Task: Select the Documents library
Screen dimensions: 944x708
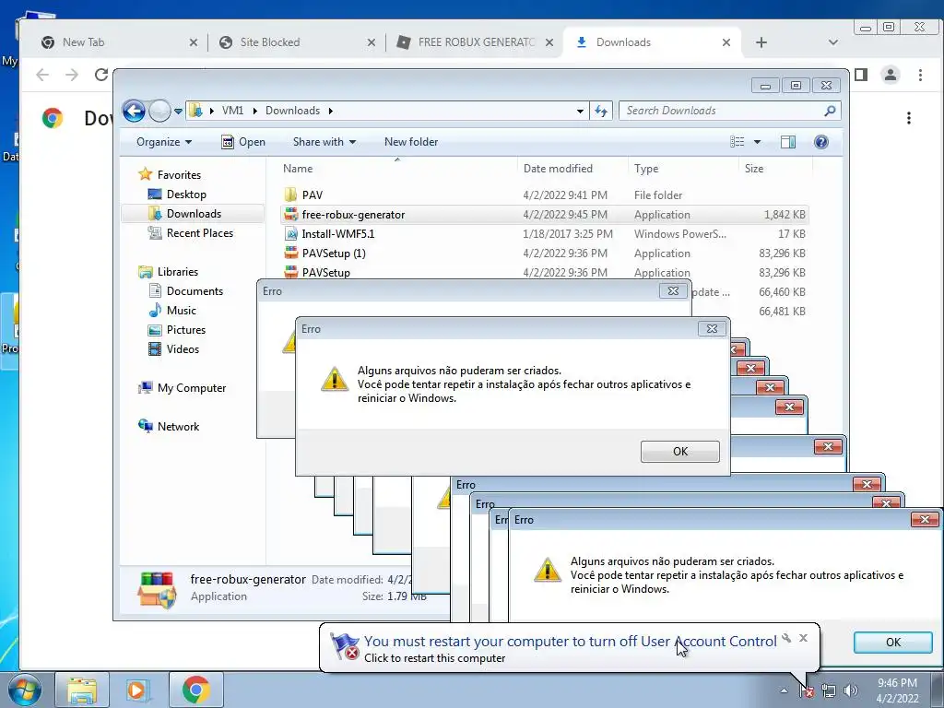Action: pos(186,290)
